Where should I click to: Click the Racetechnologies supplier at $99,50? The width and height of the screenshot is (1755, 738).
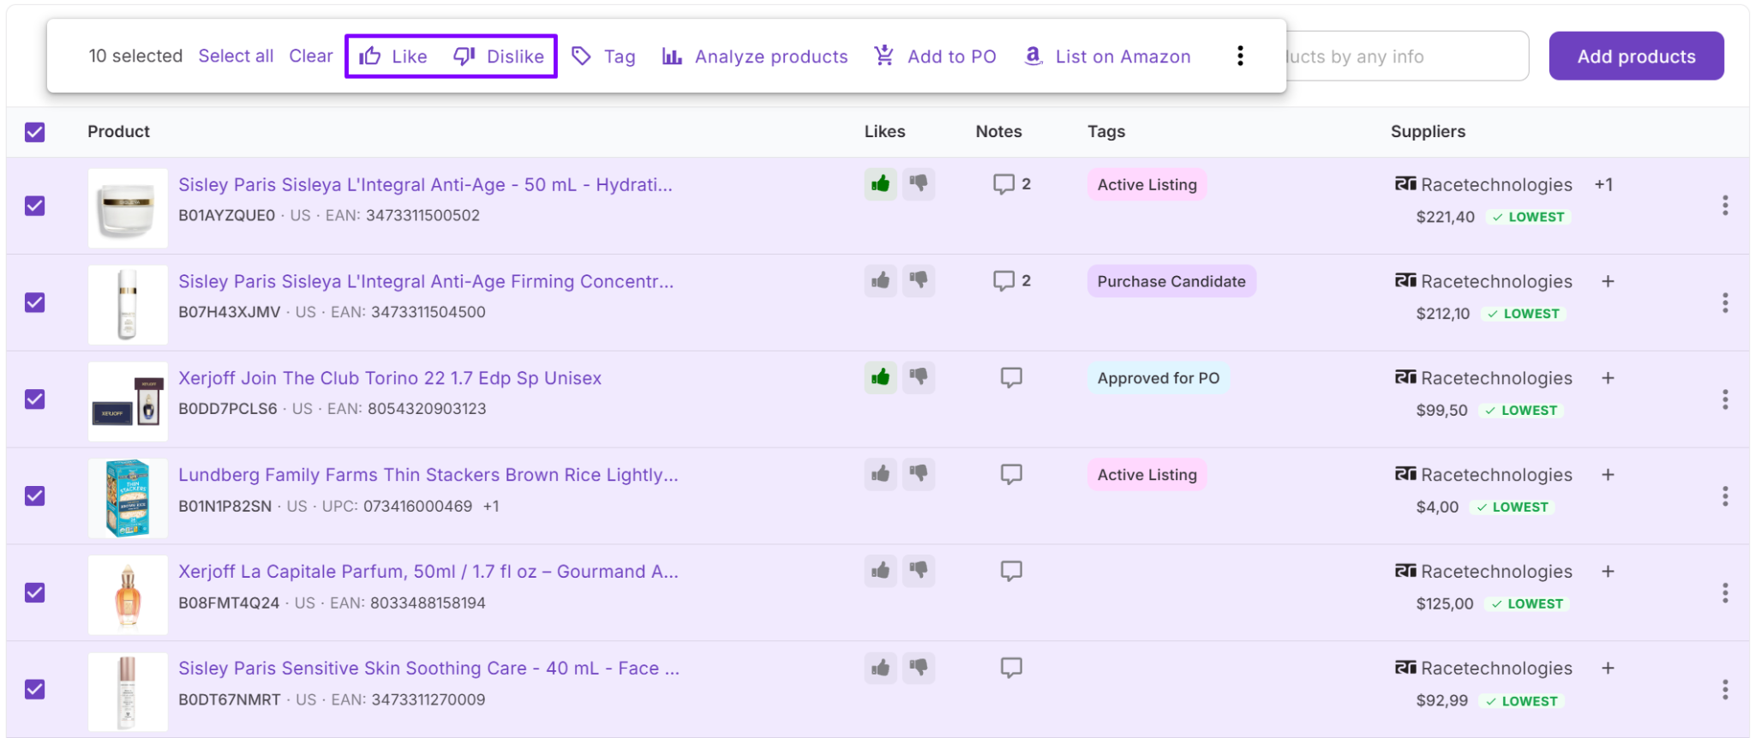pos(1483,378)
